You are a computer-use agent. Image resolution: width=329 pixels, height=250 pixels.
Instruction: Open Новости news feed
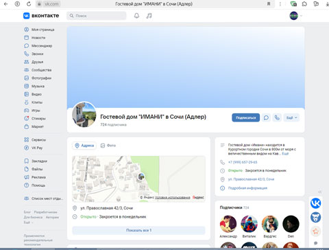tap(35, 38)
